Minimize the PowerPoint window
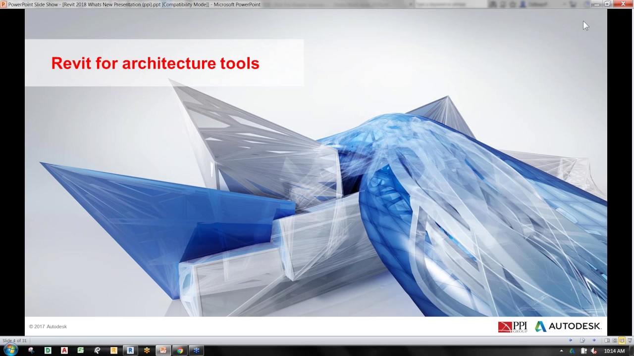 [x=597, y=4]
